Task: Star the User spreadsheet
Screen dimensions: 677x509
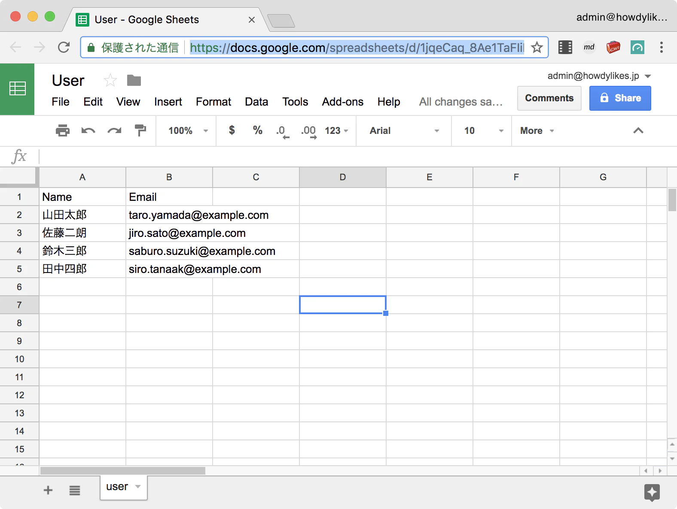Action: pos(110,80)
